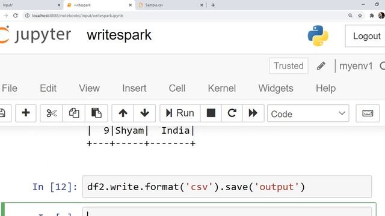Edit notebook metadata with the pencil icon

(321, 65)
